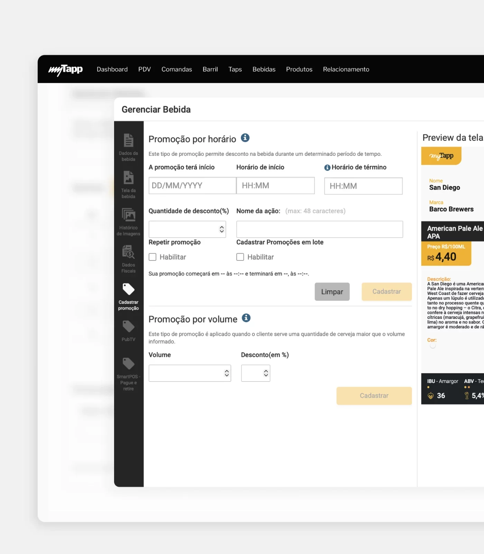Open Relacionamento in the top navigation
The image size is (484, 554).
(346, 69)
